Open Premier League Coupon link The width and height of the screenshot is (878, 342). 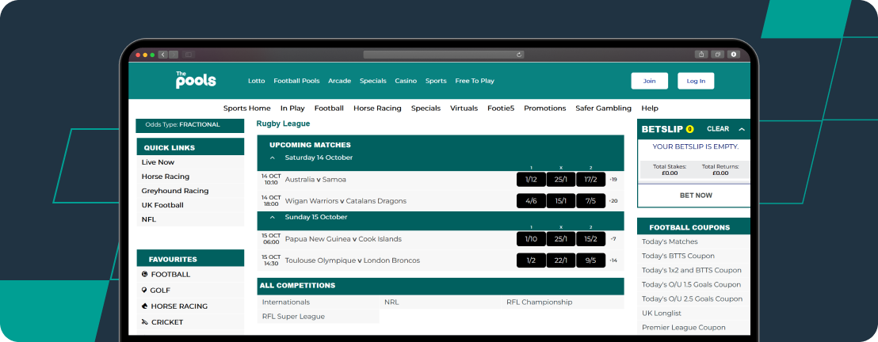click(683, 328)
